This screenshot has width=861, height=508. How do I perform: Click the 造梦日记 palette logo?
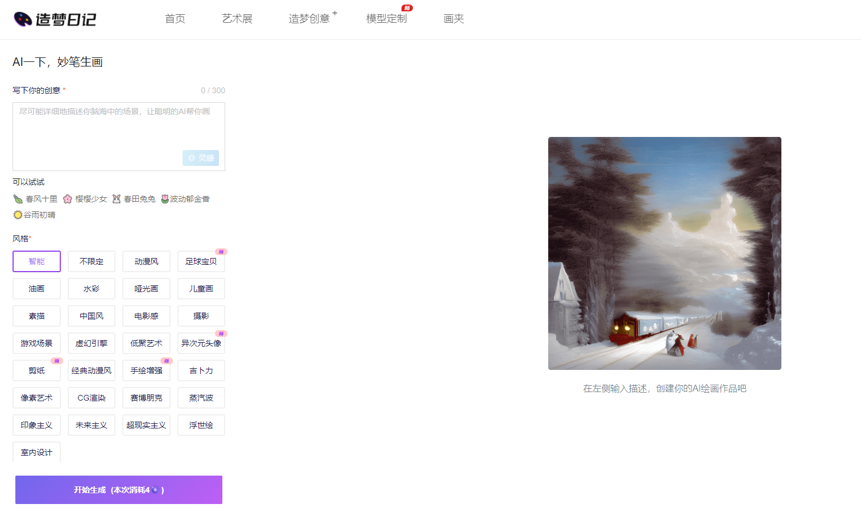pos(55,19)
